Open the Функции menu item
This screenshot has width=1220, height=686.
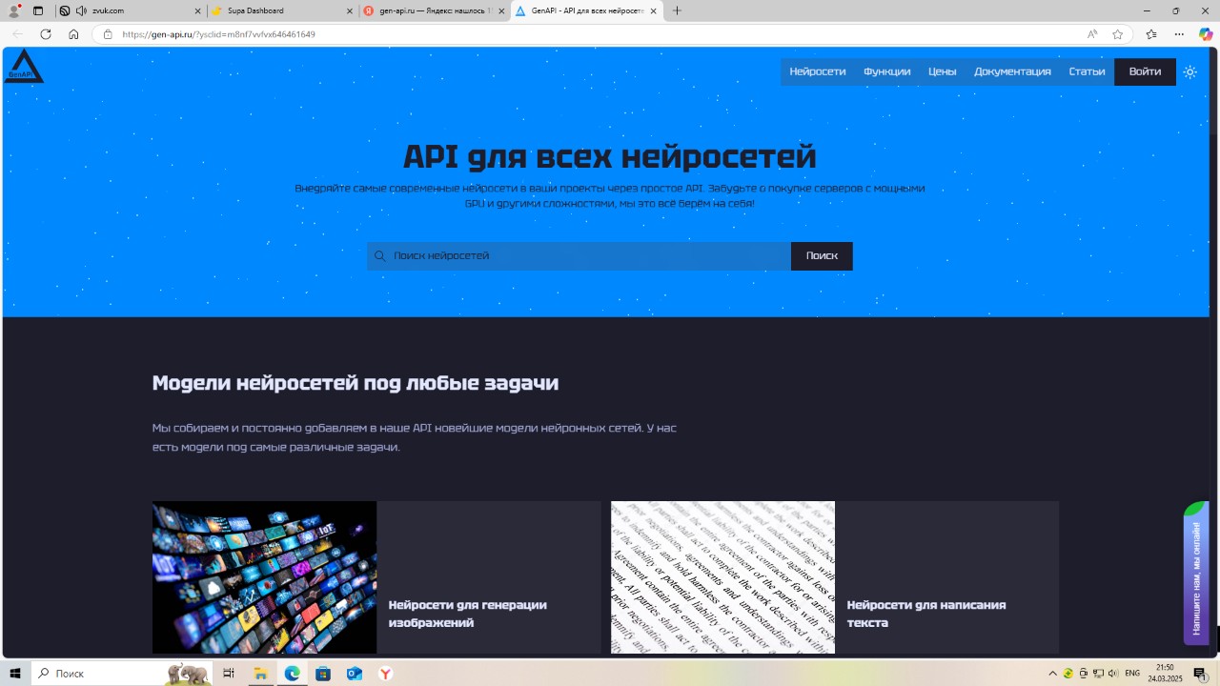pos(887,71)
